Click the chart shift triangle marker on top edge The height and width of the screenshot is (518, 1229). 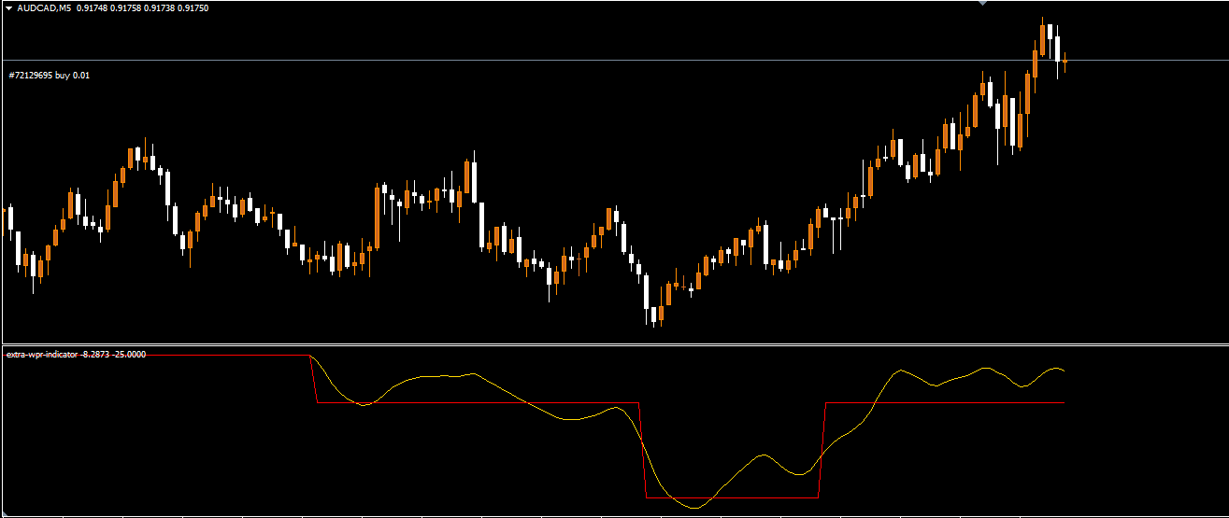click(981, 4)
